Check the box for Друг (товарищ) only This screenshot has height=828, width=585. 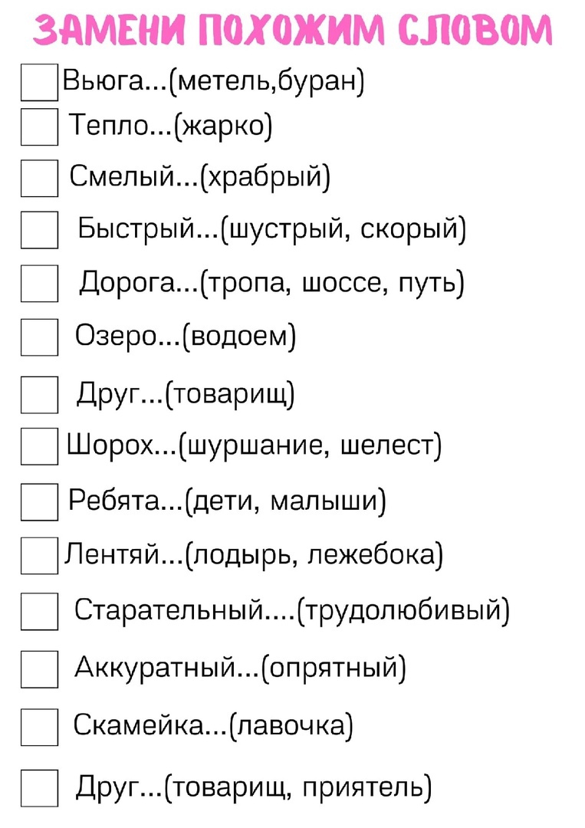coord(40,395)
